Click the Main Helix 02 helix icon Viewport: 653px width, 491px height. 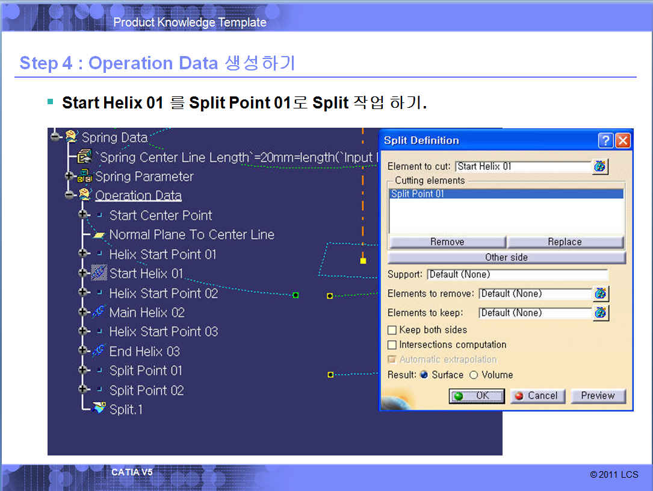coord(99,312)
